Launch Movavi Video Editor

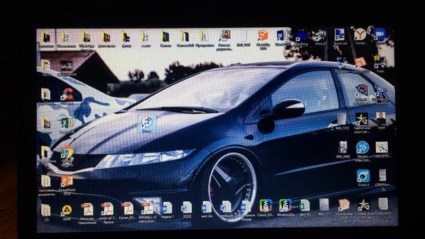pos(363,151)
